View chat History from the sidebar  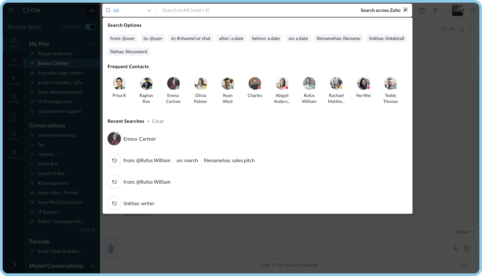[x=13, y=97]
